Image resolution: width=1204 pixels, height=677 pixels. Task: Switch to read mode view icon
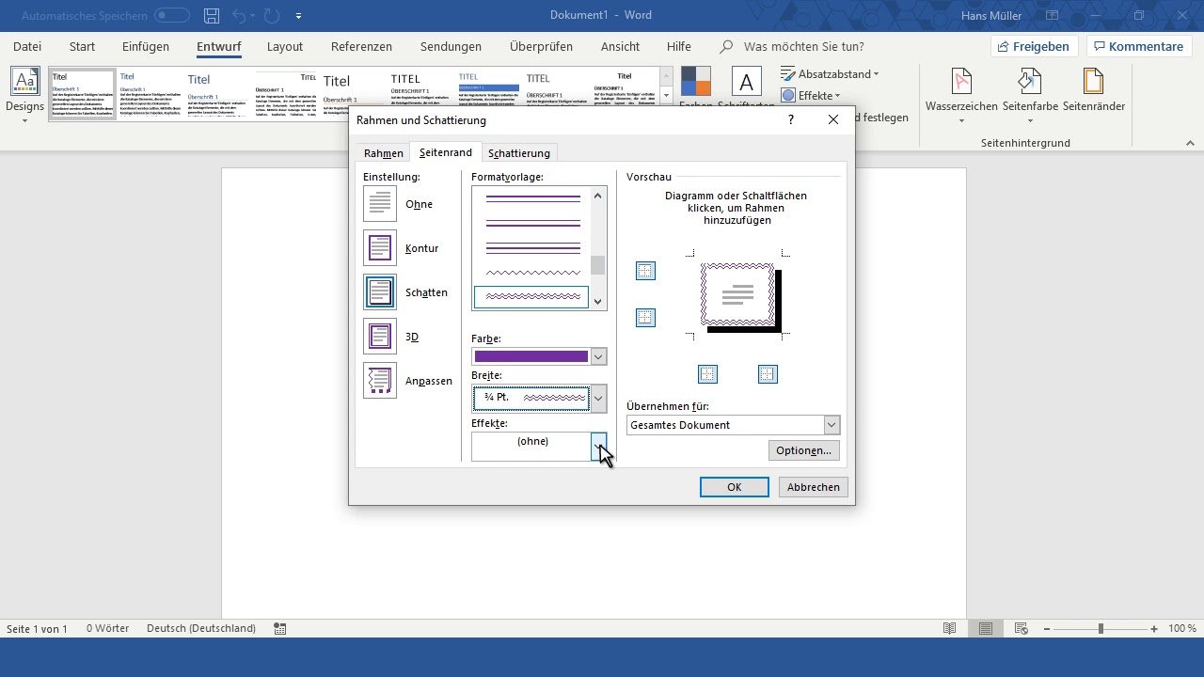(x=950, y=628)
